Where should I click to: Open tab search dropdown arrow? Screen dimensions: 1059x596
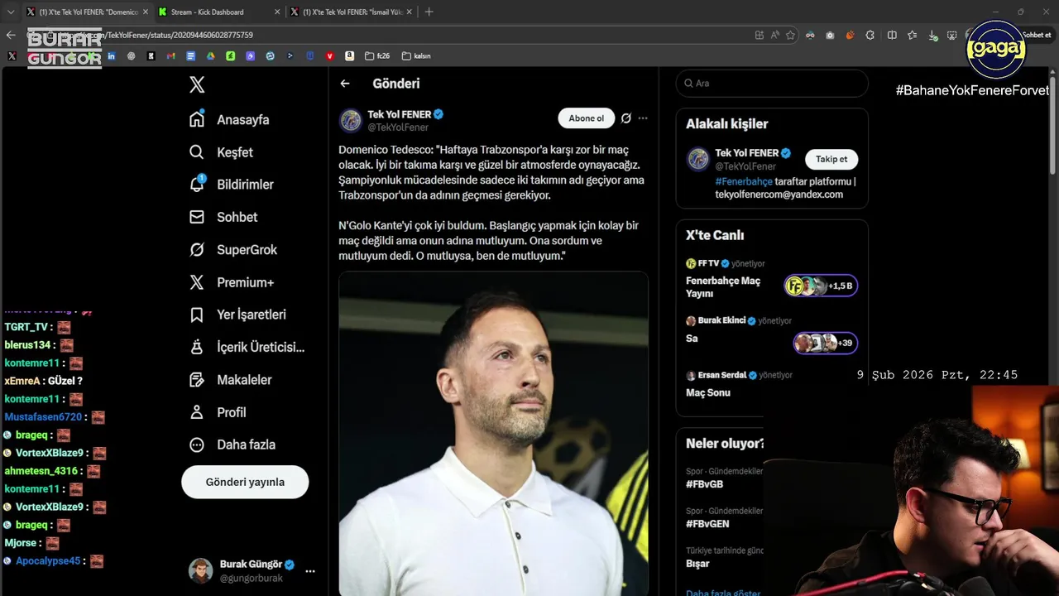(11, 12)
